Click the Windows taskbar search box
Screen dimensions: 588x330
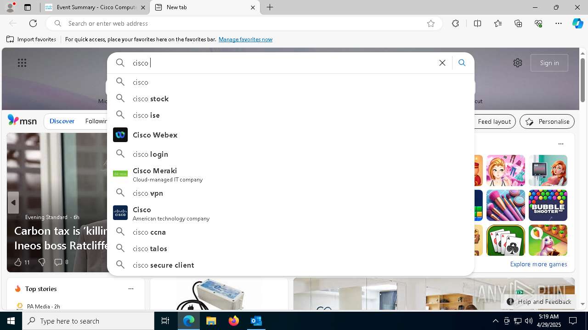click(x=88, y=321)
